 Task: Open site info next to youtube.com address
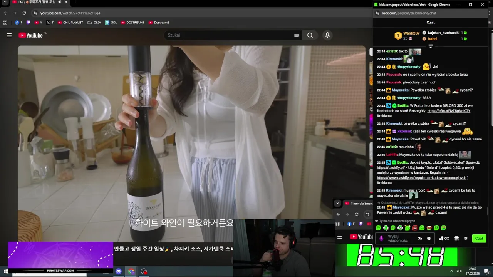35,13
